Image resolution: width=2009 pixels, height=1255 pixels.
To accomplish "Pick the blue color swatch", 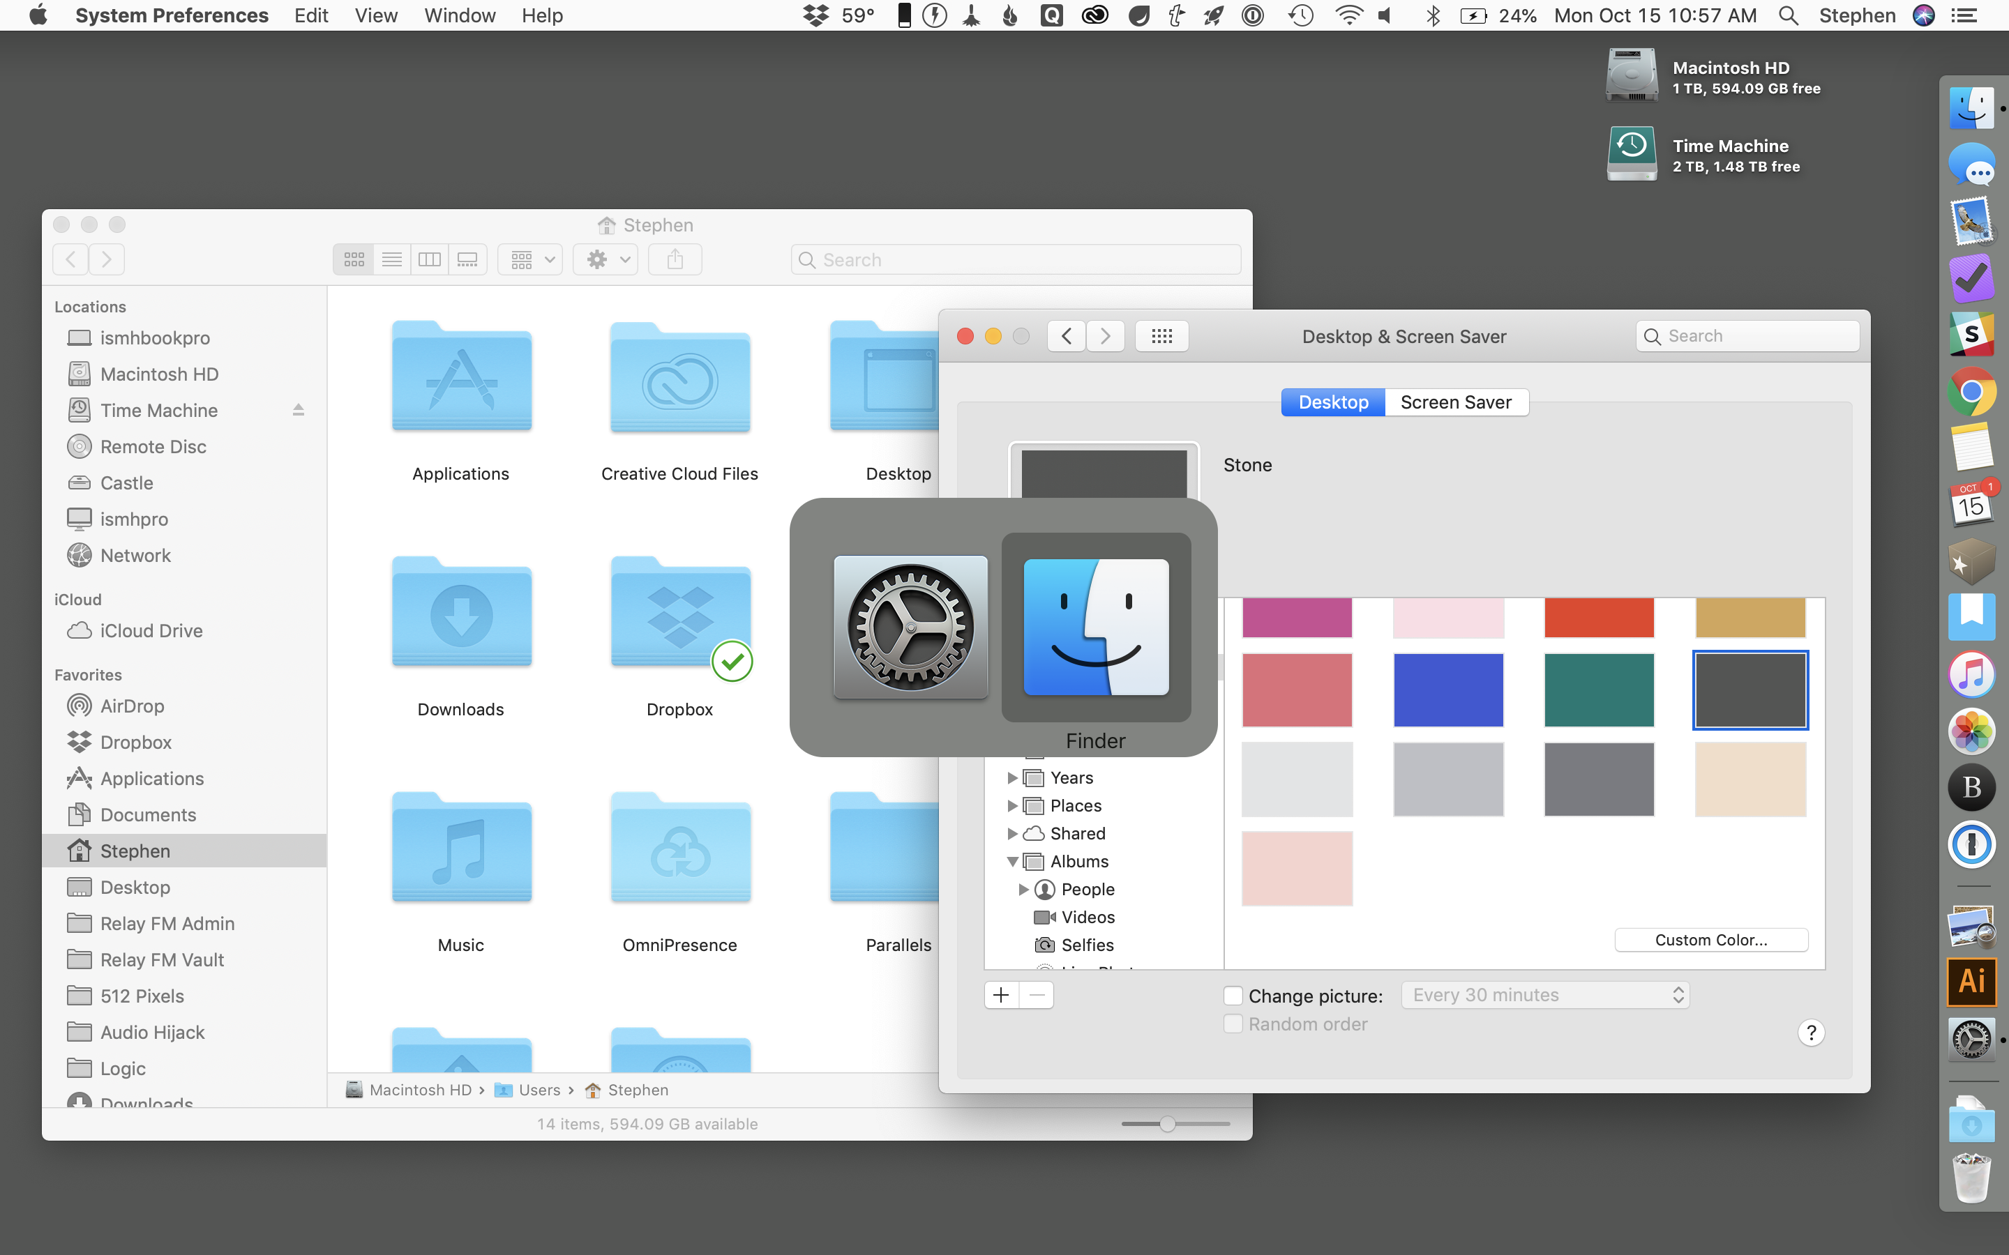I will [x=1448, y=690].
